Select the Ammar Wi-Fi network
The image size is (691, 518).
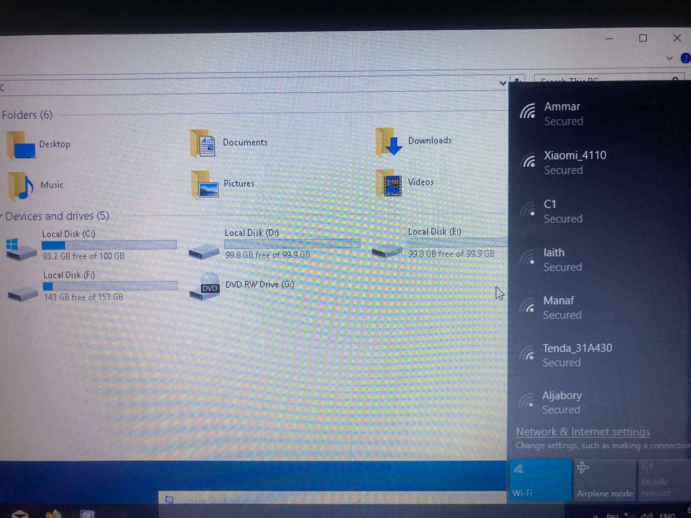(x=599, y=114)
